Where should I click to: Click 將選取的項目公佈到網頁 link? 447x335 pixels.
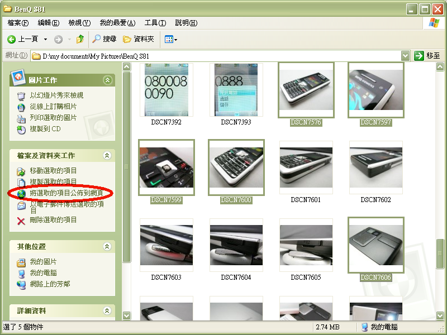66,193
